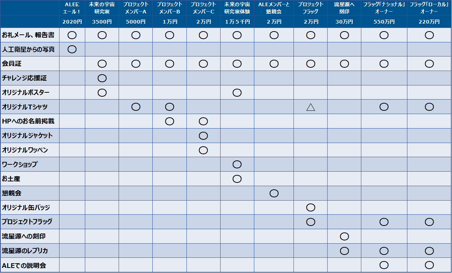Click the 流星源のレプリカ row label
452x273 pixels.
25,251
